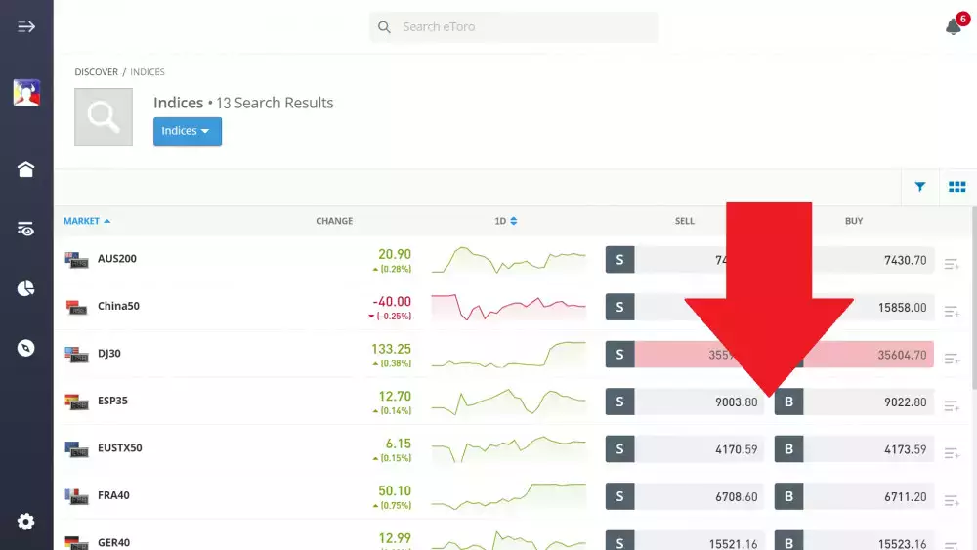Screen dimensions: 977x550
Task: Open AUS200 market name
Action: 117,259
